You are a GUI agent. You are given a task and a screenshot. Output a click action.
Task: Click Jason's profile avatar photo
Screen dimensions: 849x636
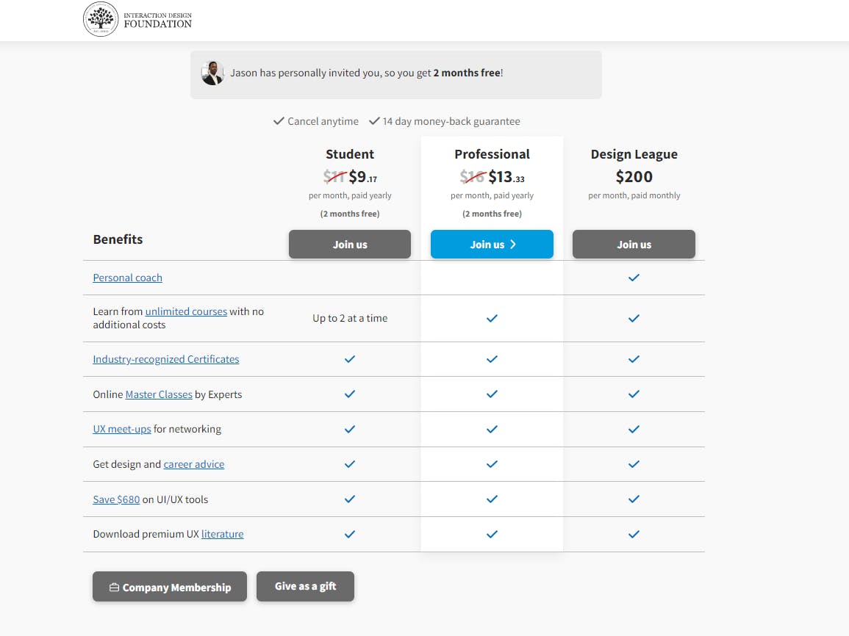click(212, 73)
